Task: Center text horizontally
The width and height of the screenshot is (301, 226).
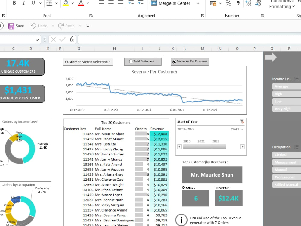Action: click(x=111, y=3)
